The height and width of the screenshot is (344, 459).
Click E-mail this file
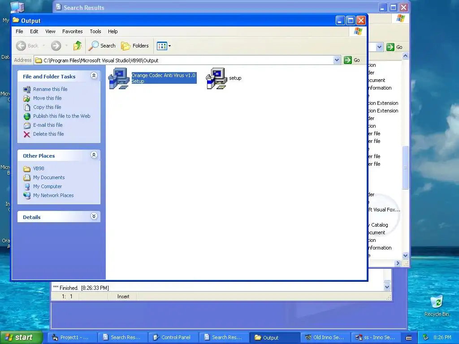click(x=48, y=125)
